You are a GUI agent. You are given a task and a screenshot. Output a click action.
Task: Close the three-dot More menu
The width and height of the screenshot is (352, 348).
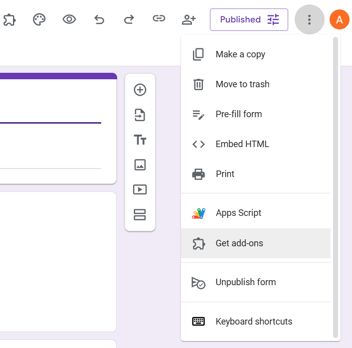(310, 19)
